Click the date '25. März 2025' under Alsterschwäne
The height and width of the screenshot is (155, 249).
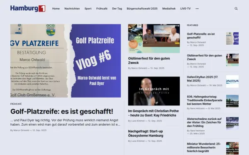click(x=197, y=134)
